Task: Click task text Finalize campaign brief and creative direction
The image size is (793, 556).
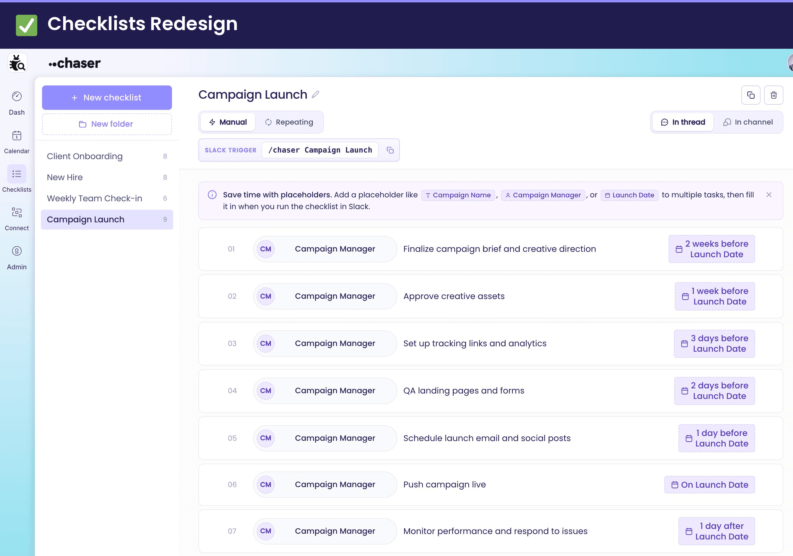Action: coord(499,249)
